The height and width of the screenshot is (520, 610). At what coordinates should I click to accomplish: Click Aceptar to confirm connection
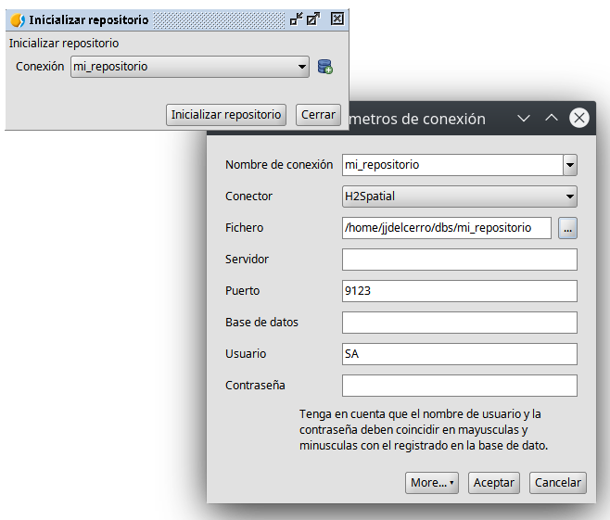(x=493, y=483)
